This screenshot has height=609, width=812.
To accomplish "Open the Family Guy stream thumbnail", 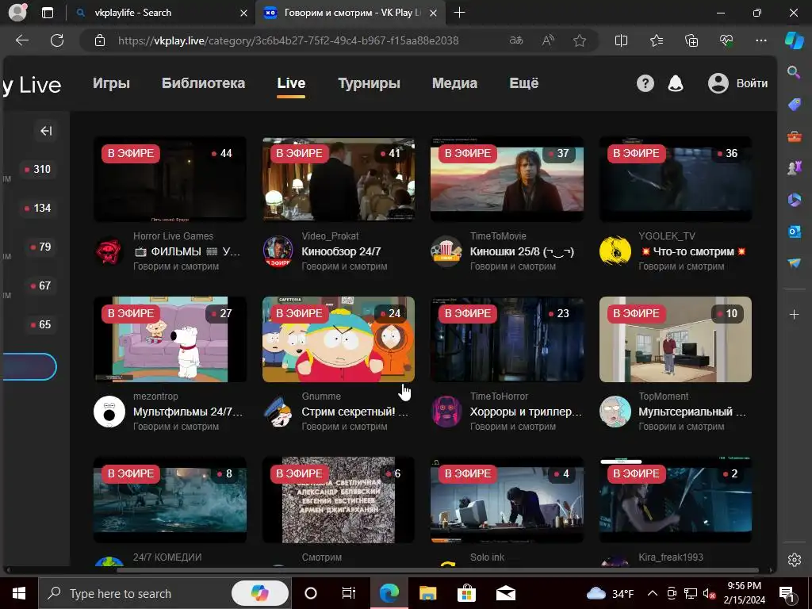I will click(x=170, y=339).
